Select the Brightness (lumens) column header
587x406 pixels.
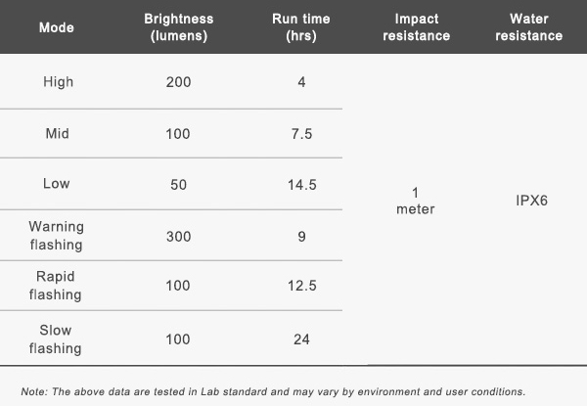click(178, 27)
